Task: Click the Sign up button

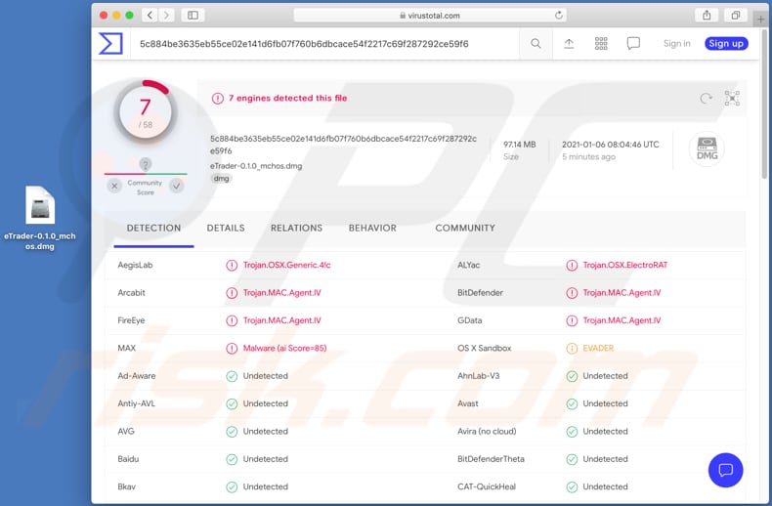Action: [726, 43]
